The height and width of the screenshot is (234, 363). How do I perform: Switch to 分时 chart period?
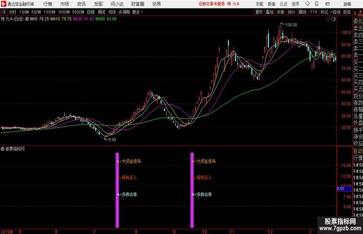[12, 12]
